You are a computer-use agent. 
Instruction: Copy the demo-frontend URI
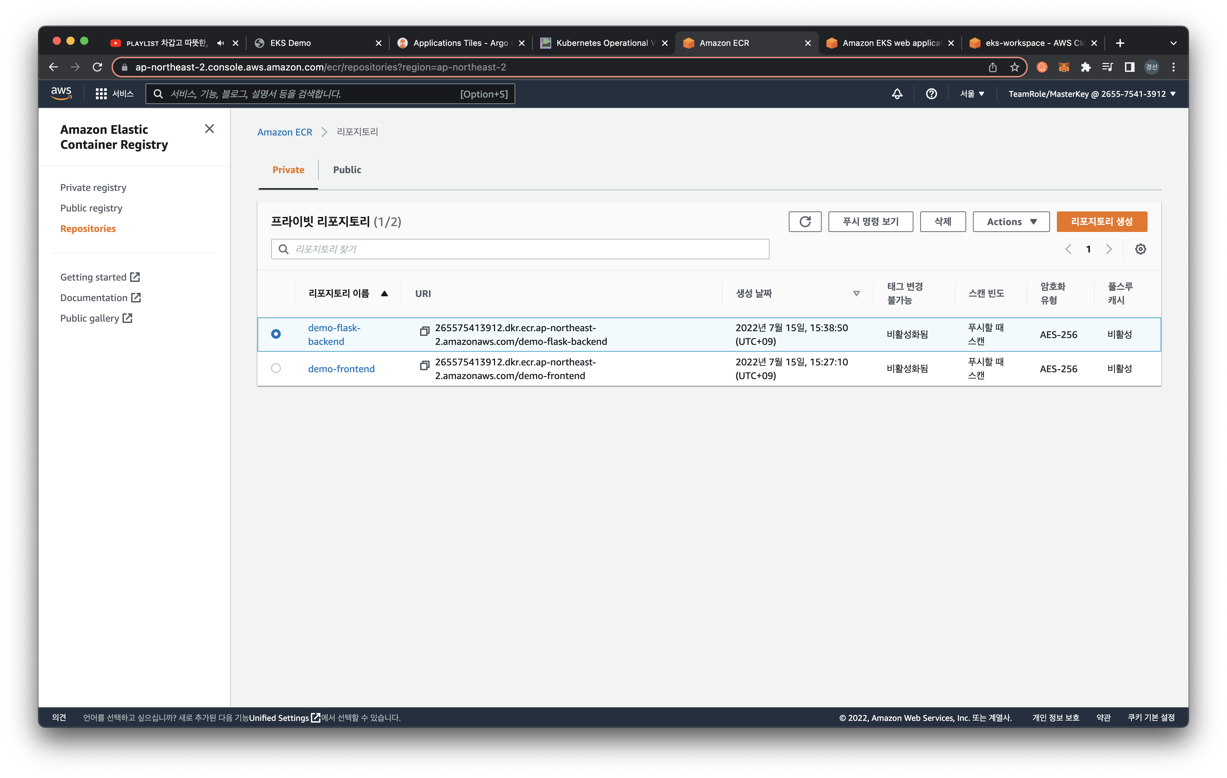click(425, 365)
